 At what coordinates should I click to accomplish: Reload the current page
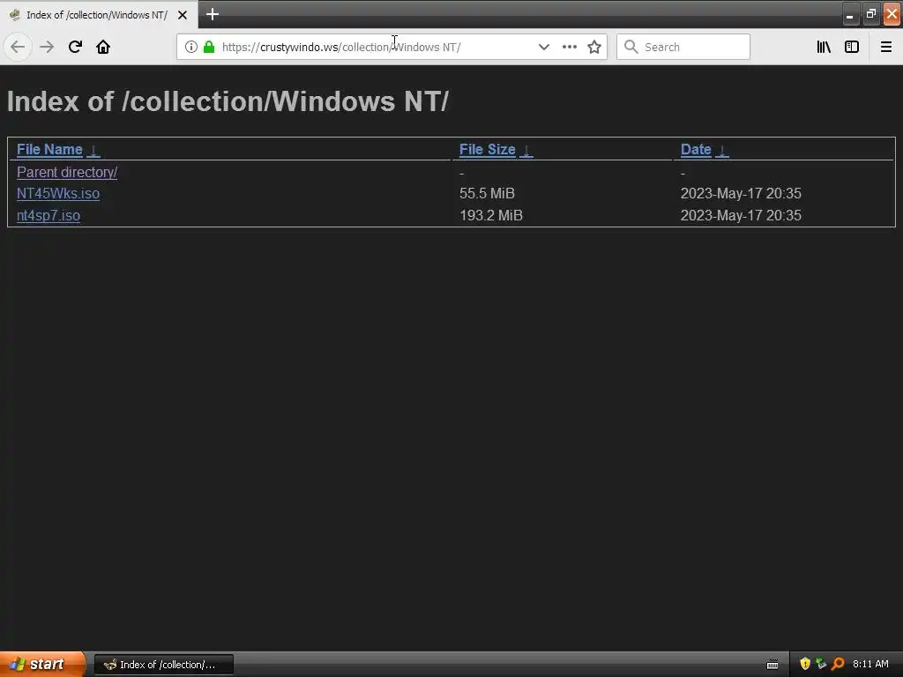[x=75, y=47]
